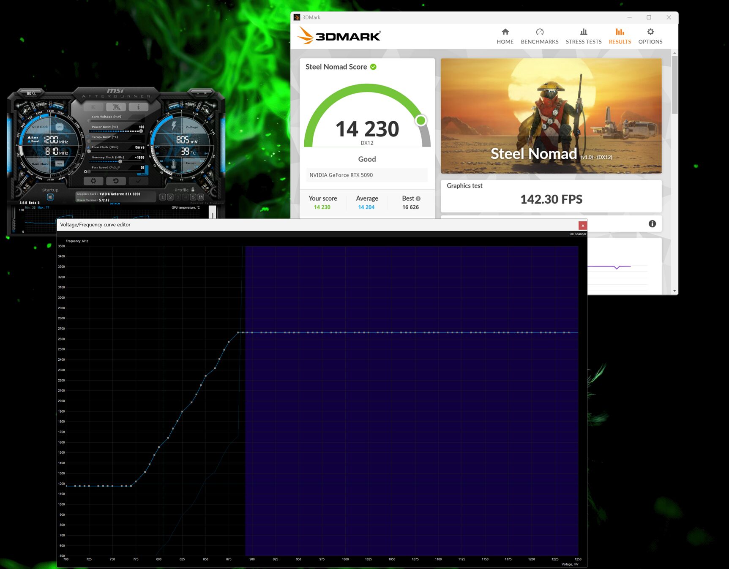Maximize the 3DMark window
The height and width of the screenshot is (569, 729).
pyautogui.click(x=649, y=17)
